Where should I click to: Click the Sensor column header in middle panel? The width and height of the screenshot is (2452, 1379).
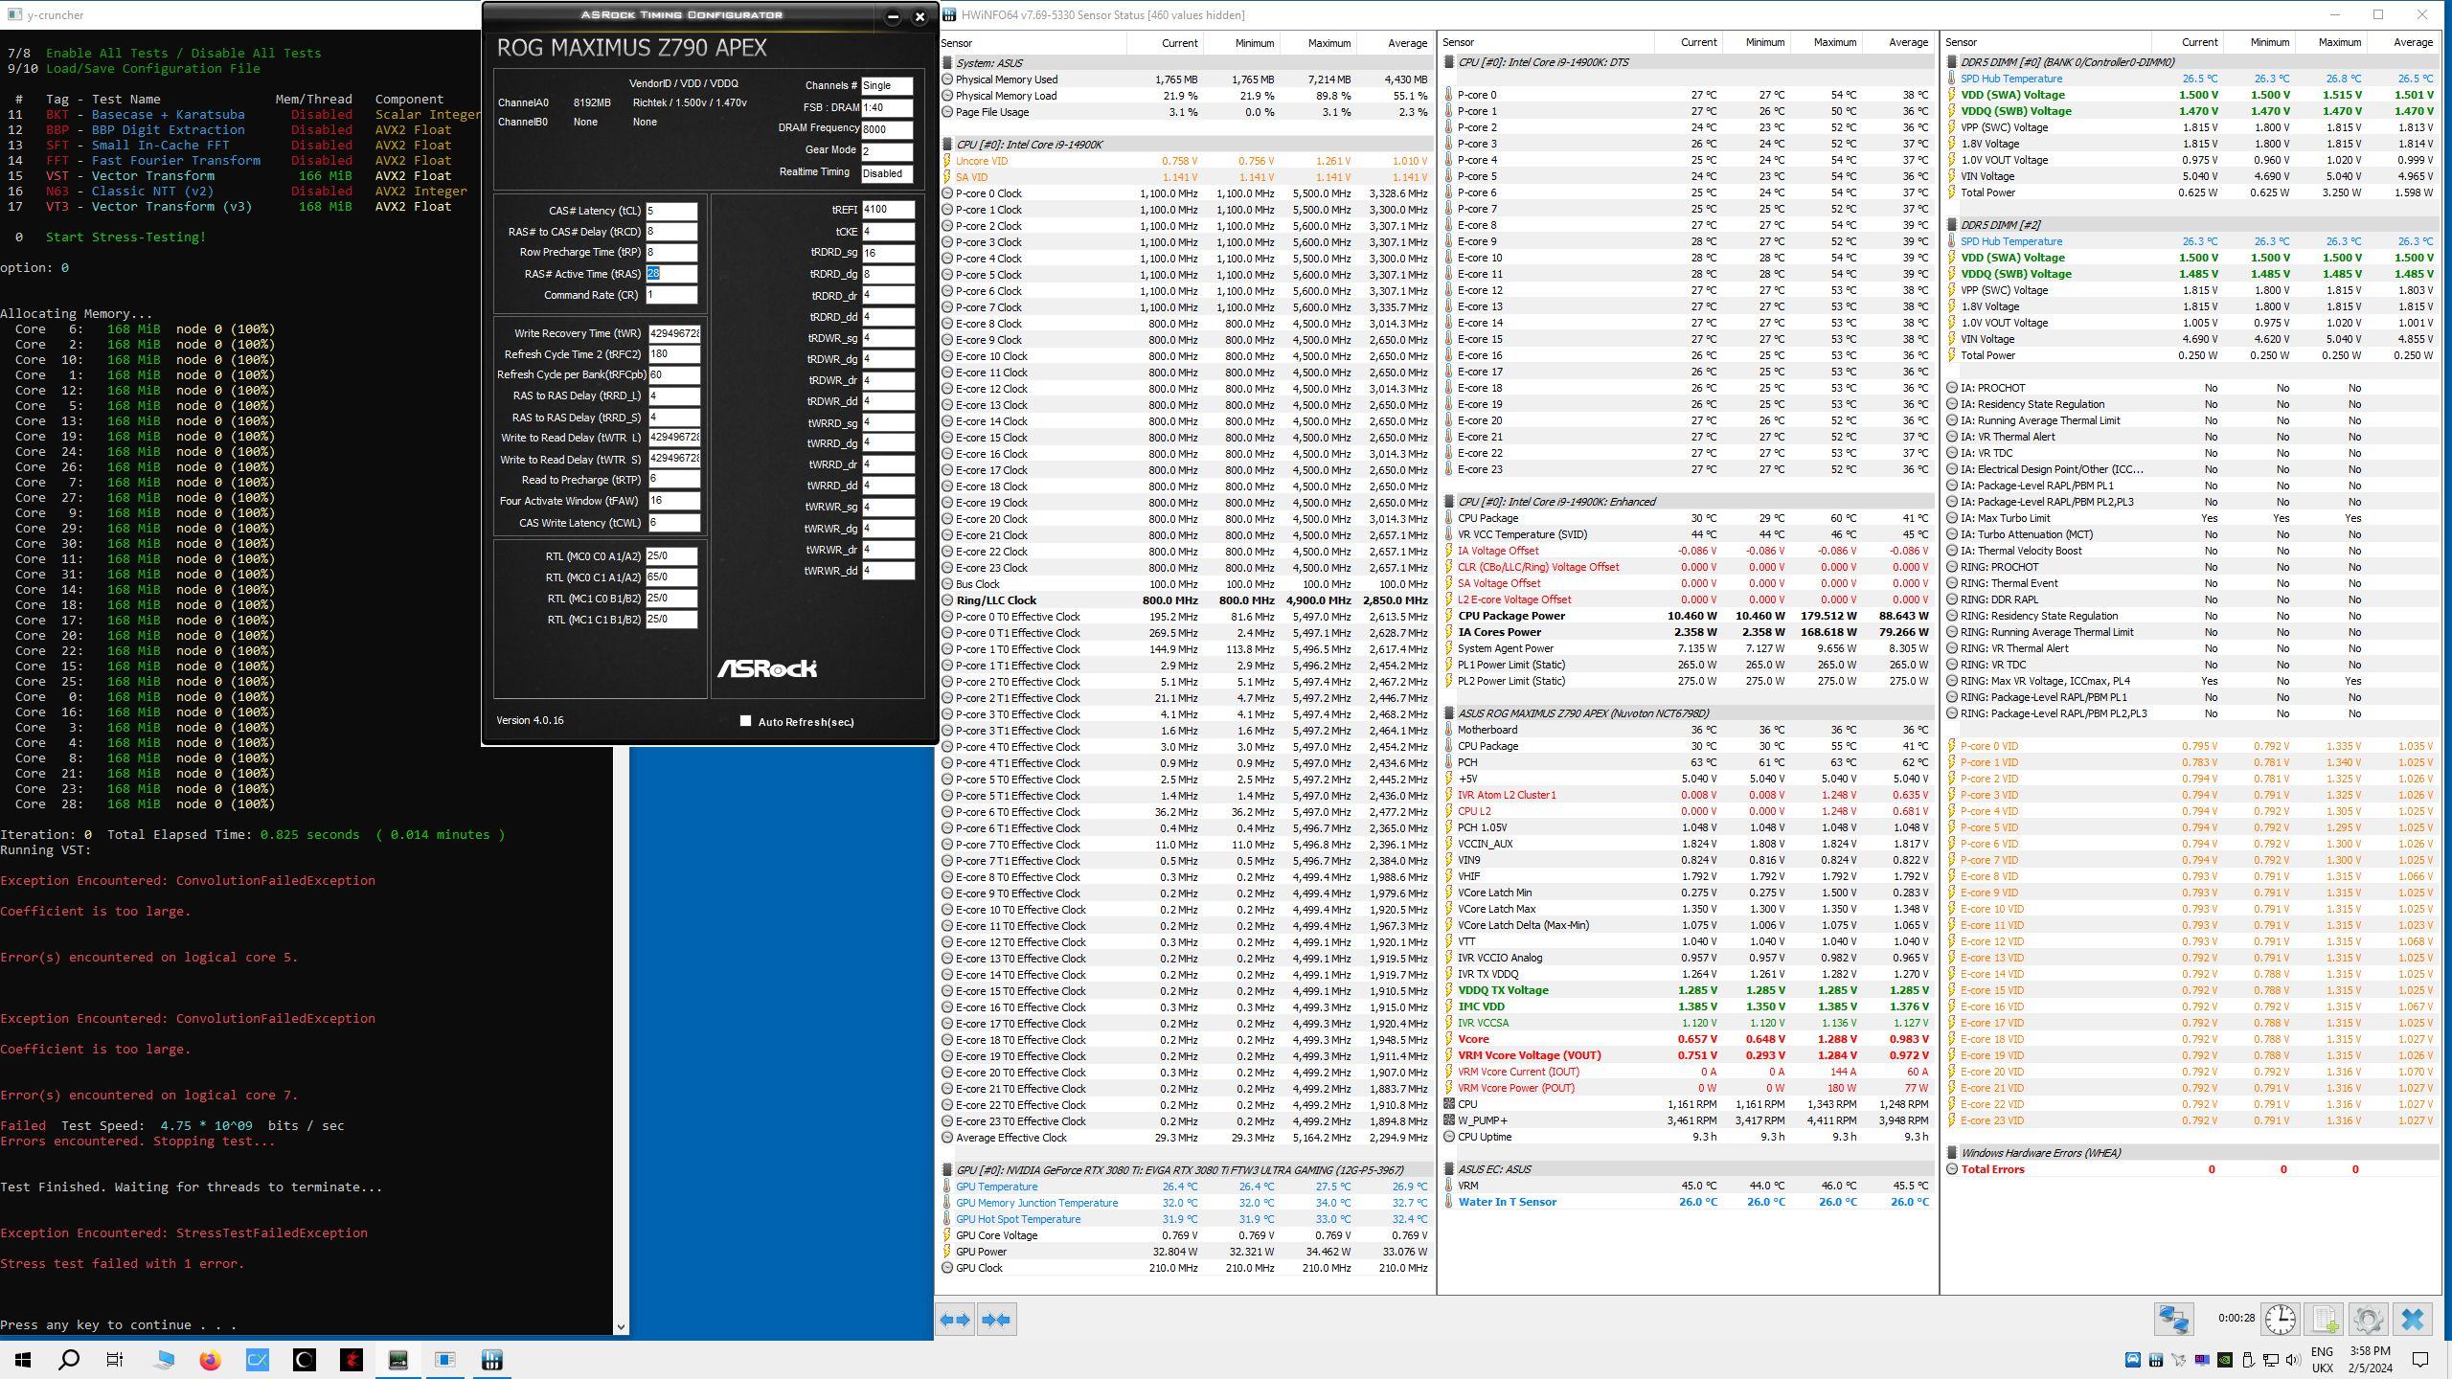click(1458, 42)
